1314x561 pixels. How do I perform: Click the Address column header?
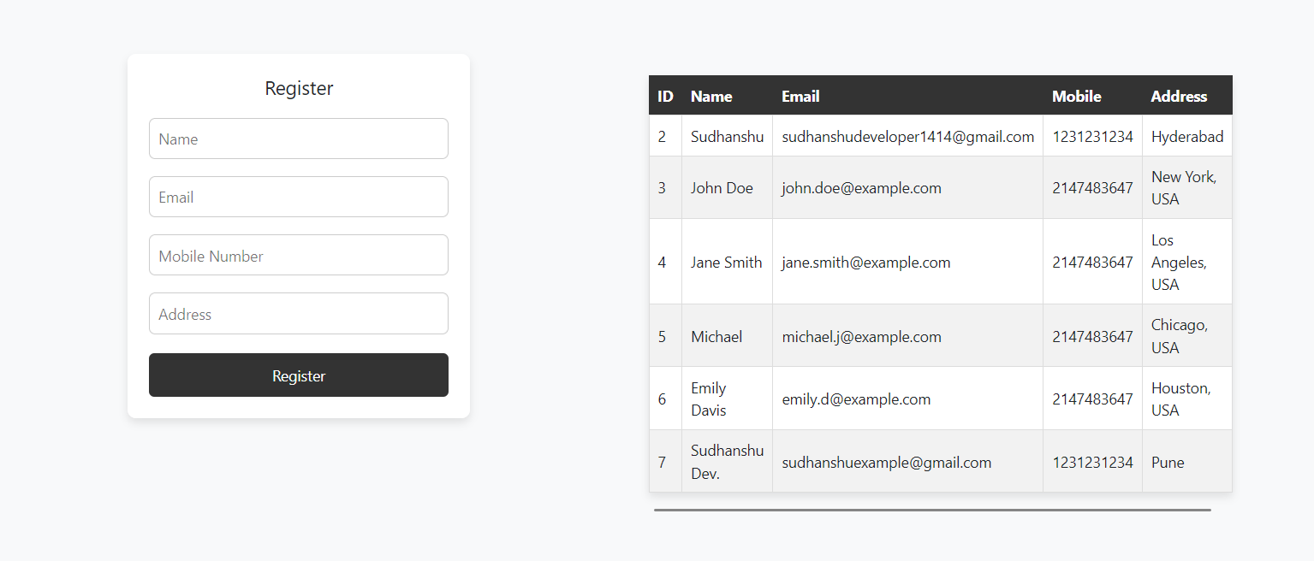point(1187,96)
